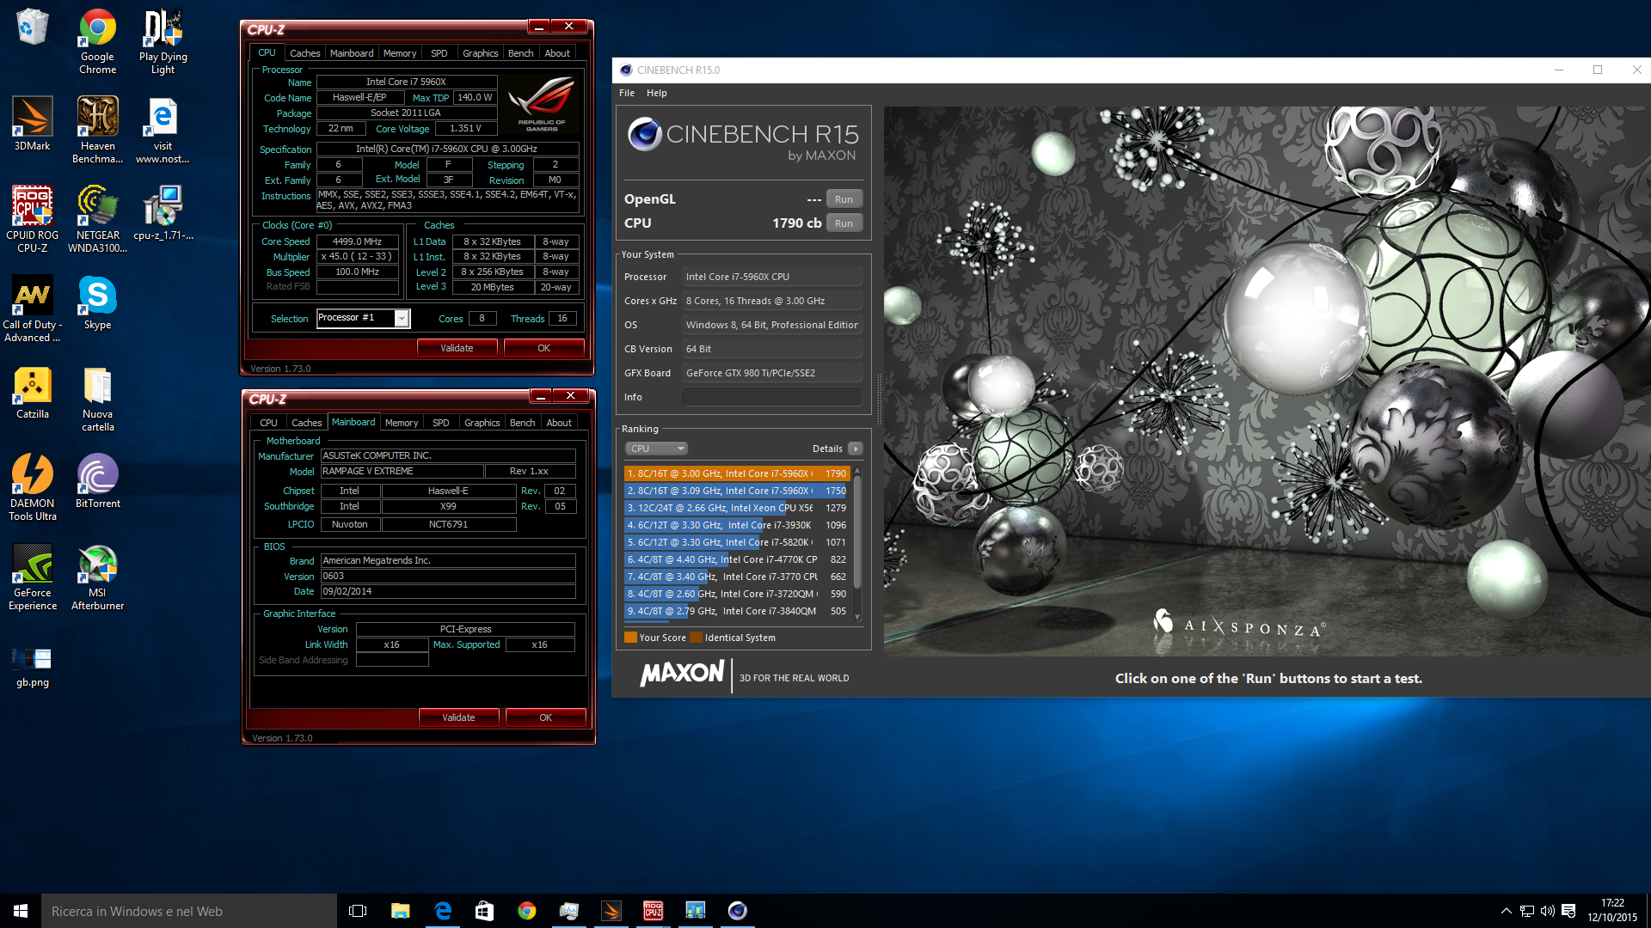Open Call of Duty Advanced desktop icon
The height and width of the screenshot is (928, 1651).
click(32, 309)
